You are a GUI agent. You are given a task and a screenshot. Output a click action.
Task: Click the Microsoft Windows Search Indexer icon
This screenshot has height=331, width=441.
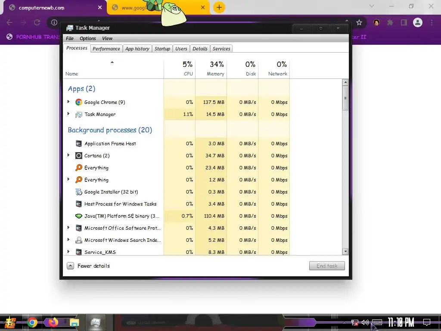(x=79, y=240)
